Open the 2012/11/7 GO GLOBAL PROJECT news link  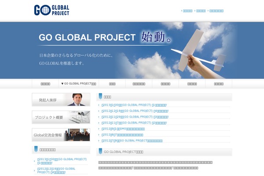coord(134,123)
